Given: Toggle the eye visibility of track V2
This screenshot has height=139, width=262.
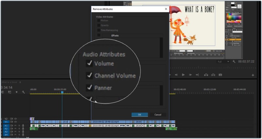Looking at the screenshot, I should (15, 119).
